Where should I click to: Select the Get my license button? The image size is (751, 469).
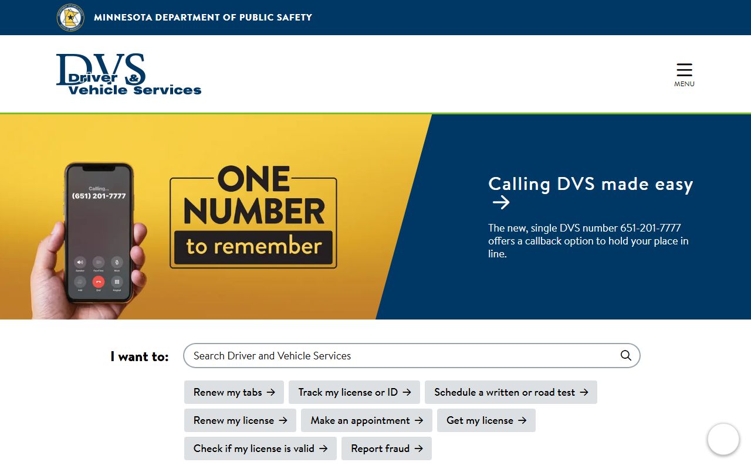click(x=486, y=420)
